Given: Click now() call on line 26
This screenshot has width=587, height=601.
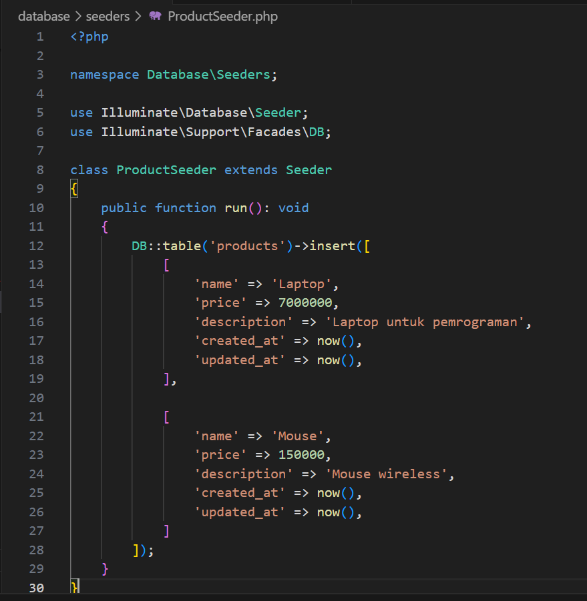Looking at the screenshot, I should click(x=336, y=512).
